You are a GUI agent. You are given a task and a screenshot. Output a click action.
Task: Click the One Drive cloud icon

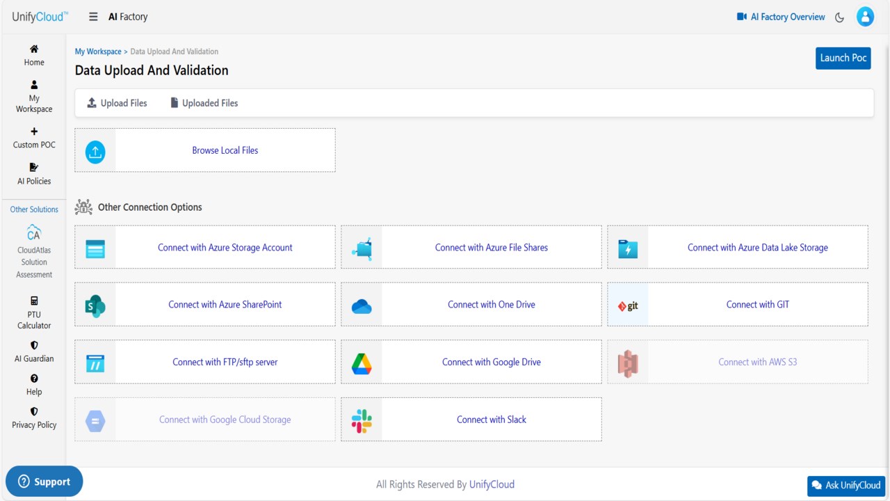click(362, 305)
